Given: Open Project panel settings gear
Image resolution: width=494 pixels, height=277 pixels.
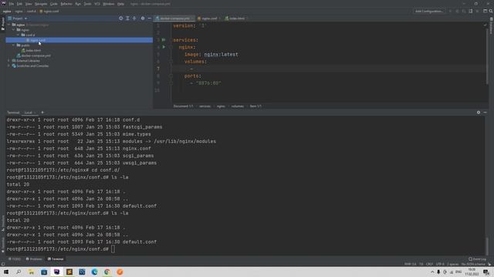Looking at the screenshot, I should click(x=143, y=18).
